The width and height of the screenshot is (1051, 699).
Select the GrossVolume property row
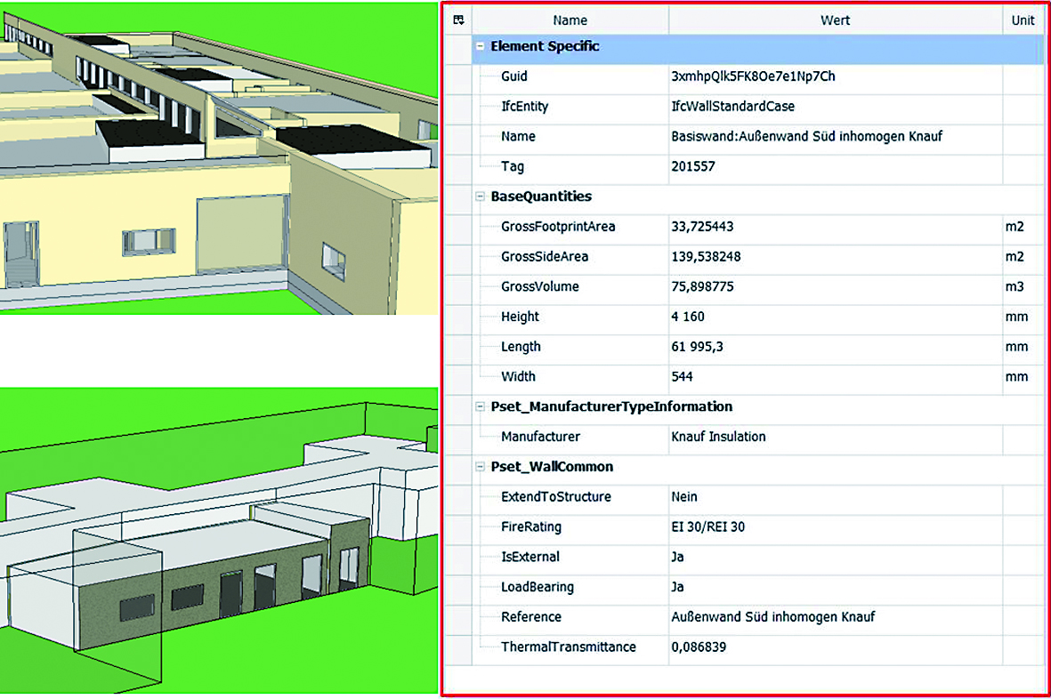[x=540, y=286]
